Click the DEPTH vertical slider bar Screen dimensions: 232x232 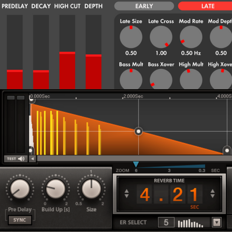click(94, 52)
